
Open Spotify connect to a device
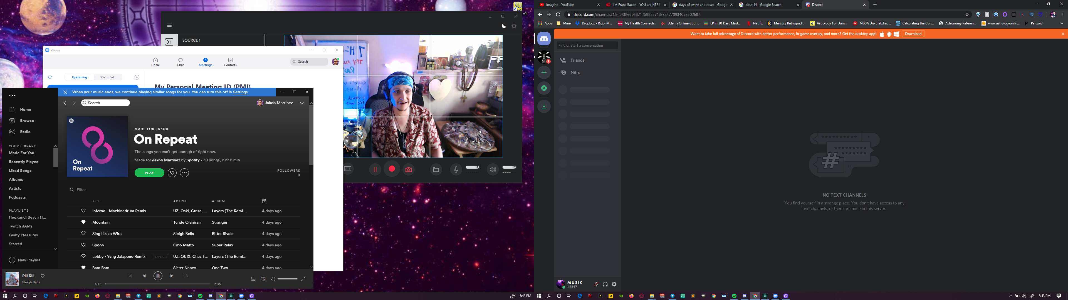coord(263,279)
